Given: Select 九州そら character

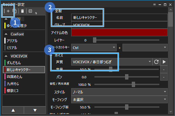Looking at the screenshot, I should [24, 84].
